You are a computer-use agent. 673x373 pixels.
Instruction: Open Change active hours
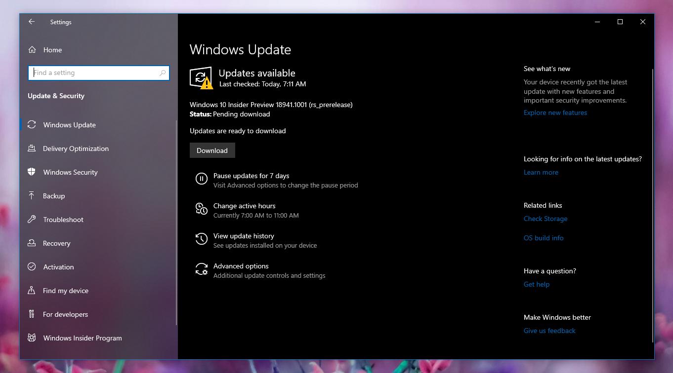(x=244, y=206)
